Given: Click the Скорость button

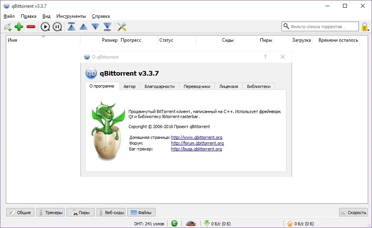Looking at the screenshot, I should pyautogui.click(x=353, y=212).
